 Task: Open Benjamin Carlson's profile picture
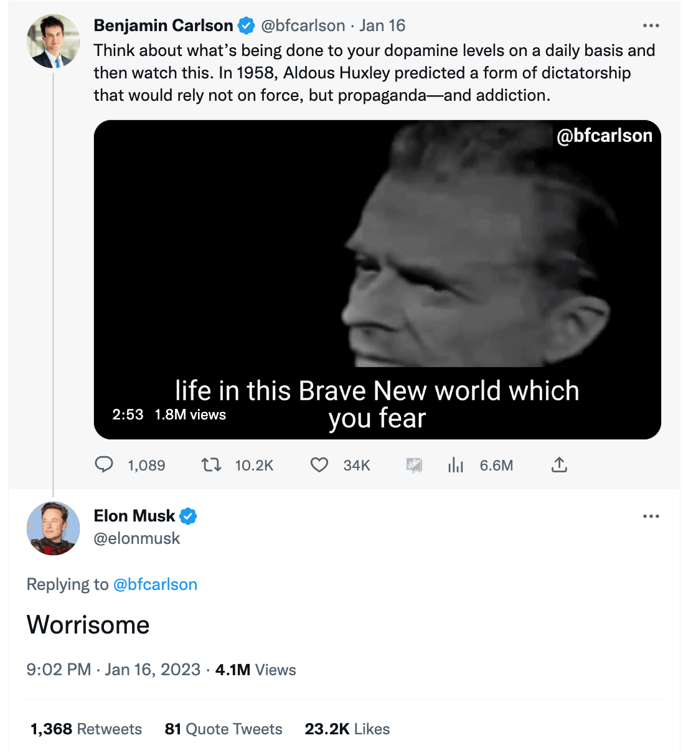pyautogui.click(x=54, y=42)
